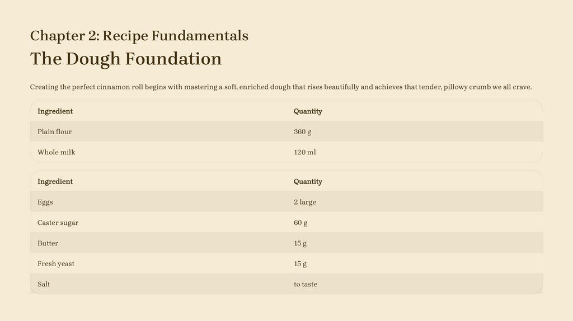Click the 15 g quantity for Butter
This screenshot has width=573, height=321.
[300, 243]
